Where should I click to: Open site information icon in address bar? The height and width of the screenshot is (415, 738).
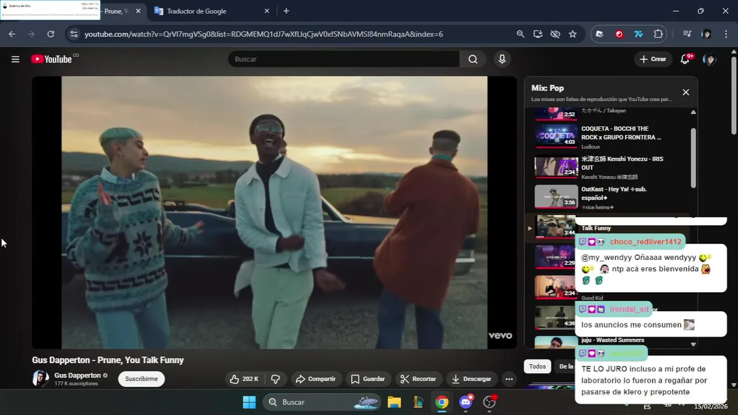pos(73,34)
